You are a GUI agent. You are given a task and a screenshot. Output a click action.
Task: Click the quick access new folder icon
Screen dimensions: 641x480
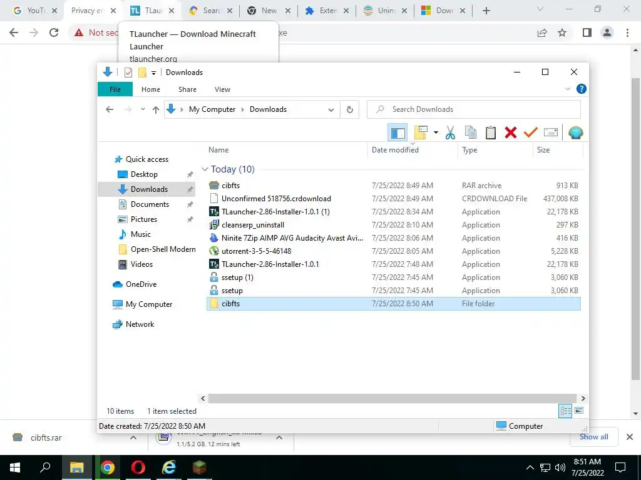142,72
